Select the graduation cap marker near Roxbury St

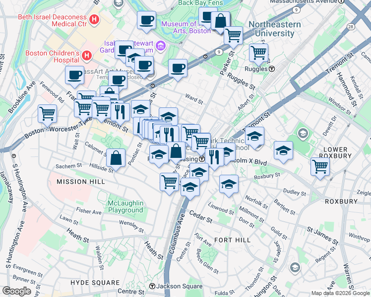[229, 185]
